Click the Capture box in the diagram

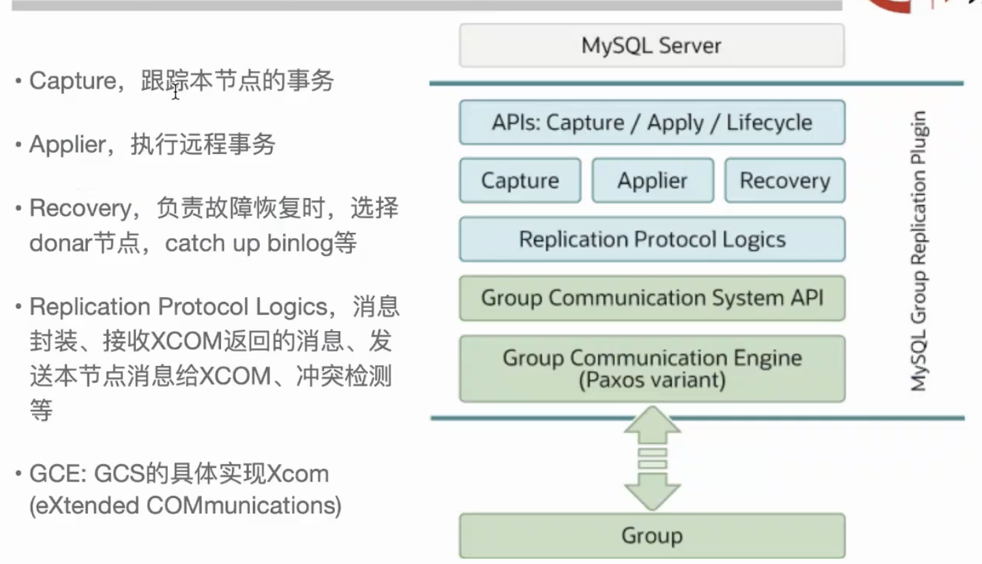(x=520, y=181)
